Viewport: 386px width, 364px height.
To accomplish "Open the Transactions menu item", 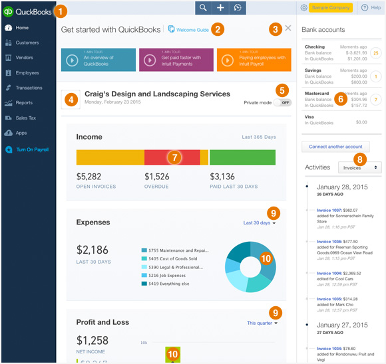I will (29, 88).
